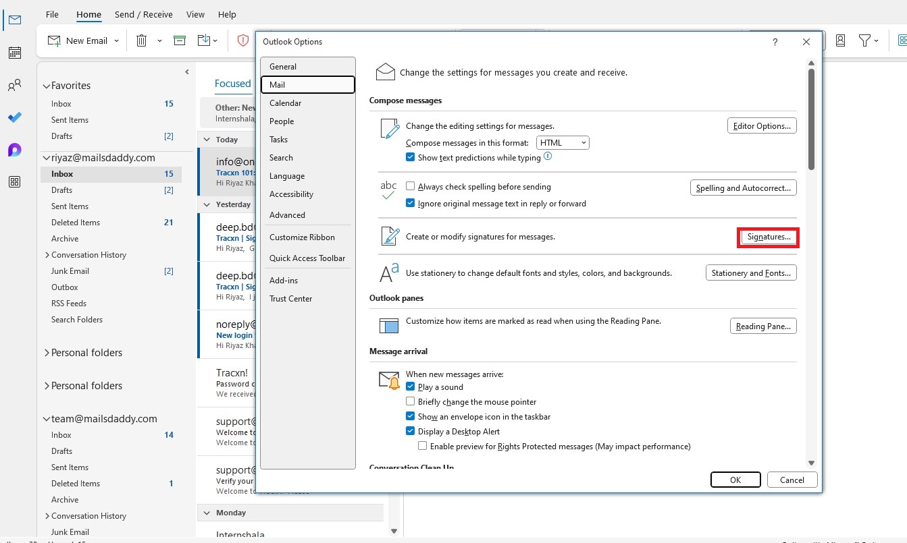Image resolution: width=907 pixels, height=543 pixels.
Task: Click Cancel in Outlook Options
Action: 792,480
